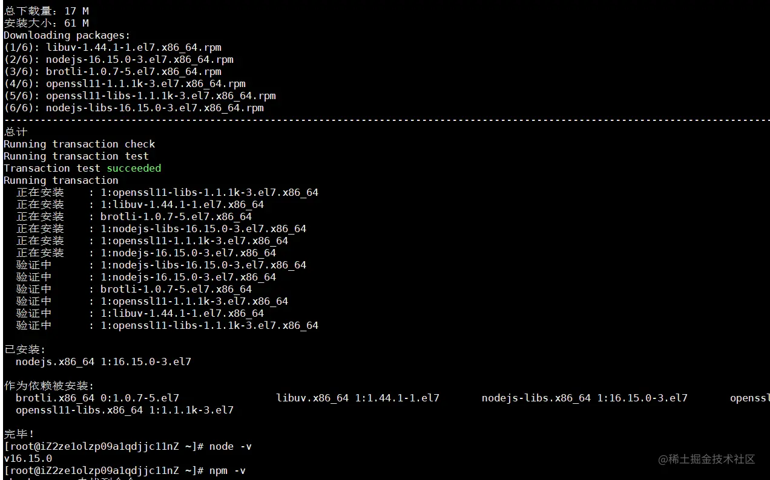Click the 'Running transaction test' line

(x=76, y=156)
